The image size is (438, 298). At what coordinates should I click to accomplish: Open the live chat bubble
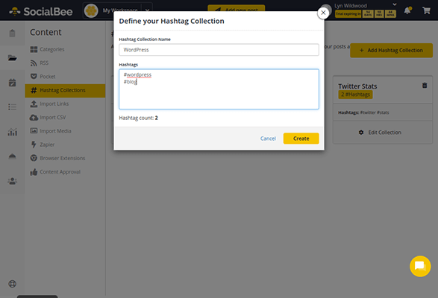point(420,266)
